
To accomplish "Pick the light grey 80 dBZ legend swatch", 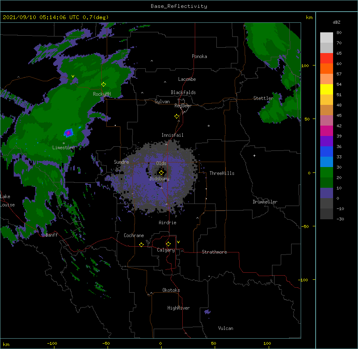I will pos(326,37).
